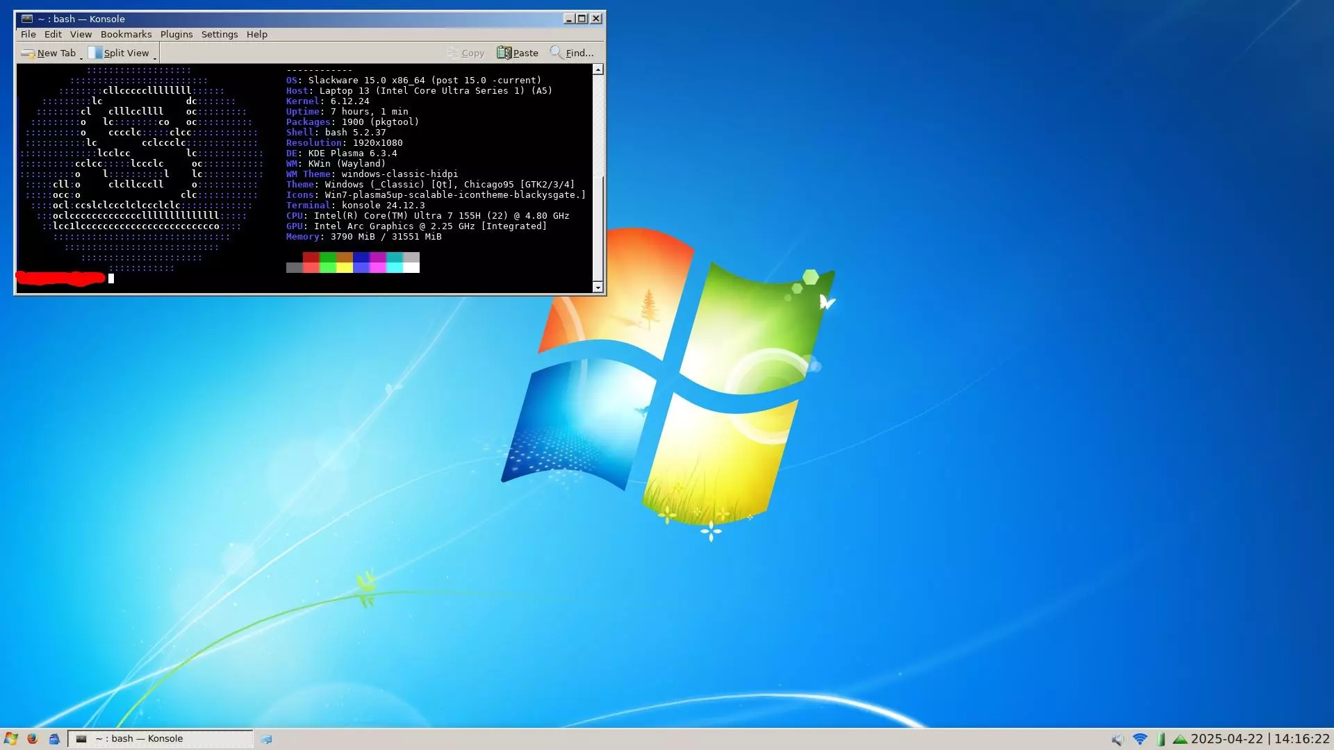Click the Find toolbar button
This screenshot has width=1334, height=750.
[572, 53]
